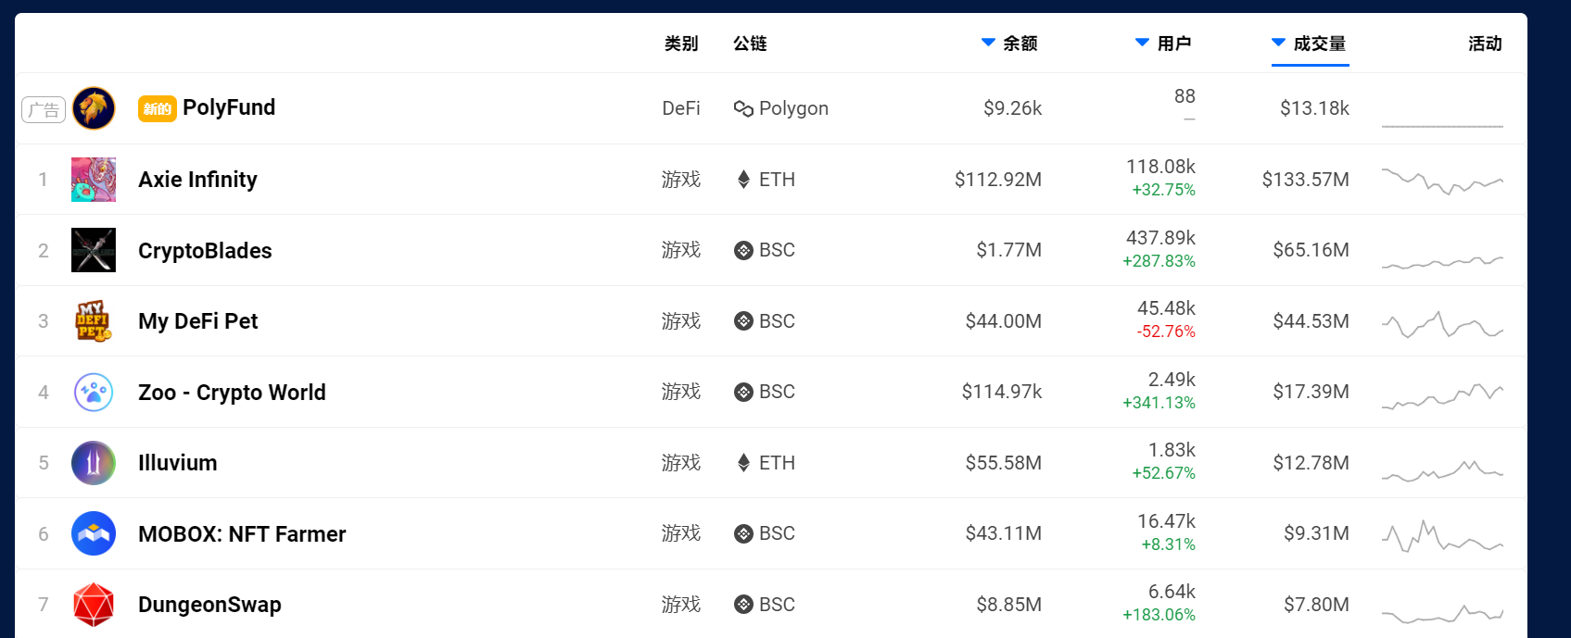Screen dimensions: 1571x638
Task: Click the $112.92M balance value
Action: tap(998, 180)
